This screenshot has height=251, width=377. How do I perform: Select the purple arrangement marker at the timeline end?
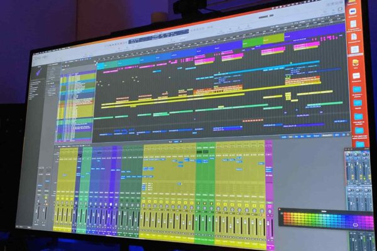pyautogui.click(x=315, y=31)
